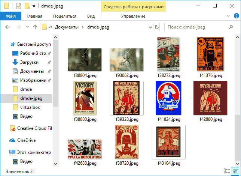Screen dimensions: 241x176
Task: Open the Вид ribbon tab
Action: tap(91, 16)
